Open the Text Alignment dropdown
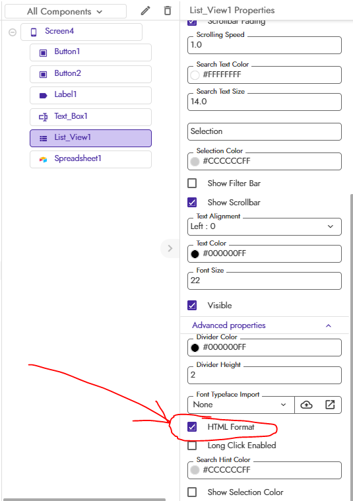 [x=264, y=226]
